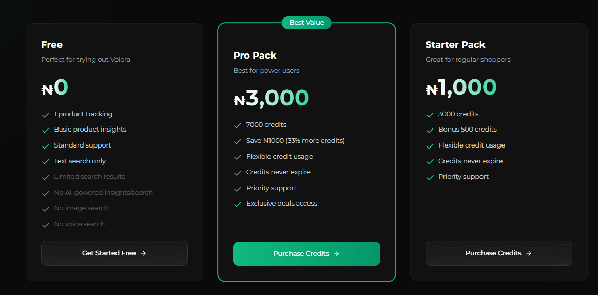Select the Best Value badge

click(x=306, y=23)
